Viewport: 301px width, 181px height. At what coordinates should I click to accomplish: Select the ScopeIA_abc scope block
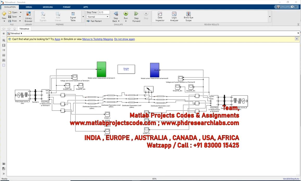(67, 85)
